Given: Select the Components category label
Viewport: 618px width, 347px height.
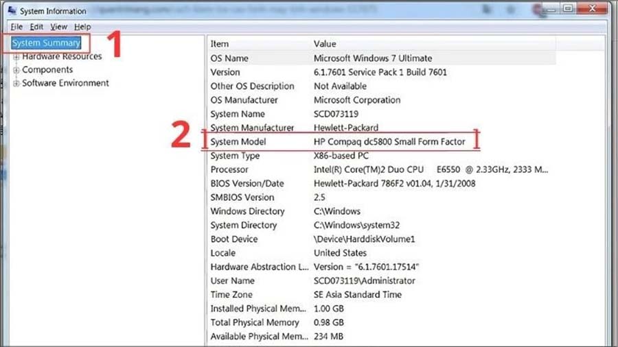Looking at the screenshot, I should 47,70.
